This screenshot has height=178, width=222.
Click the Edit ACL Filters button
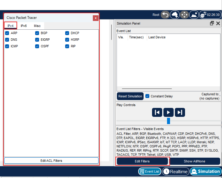pyautogui.click(x=51, y=161)
